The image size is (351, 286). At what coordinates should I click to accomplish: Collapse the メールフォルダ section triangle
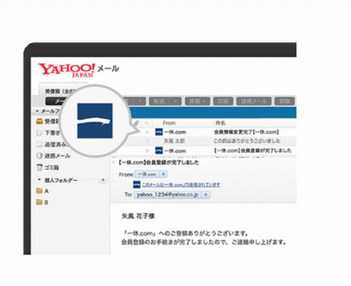(37, 111)
